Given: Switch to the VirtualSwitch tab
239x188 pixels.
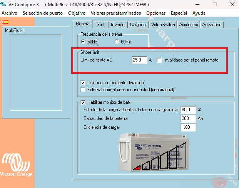Looking at the screenshot, I should coord(163,25).
